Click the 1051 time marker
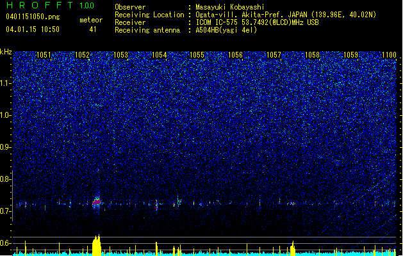The width and height of the screenshot is (403, 256). pyautogui.click(x=44, y=55)
